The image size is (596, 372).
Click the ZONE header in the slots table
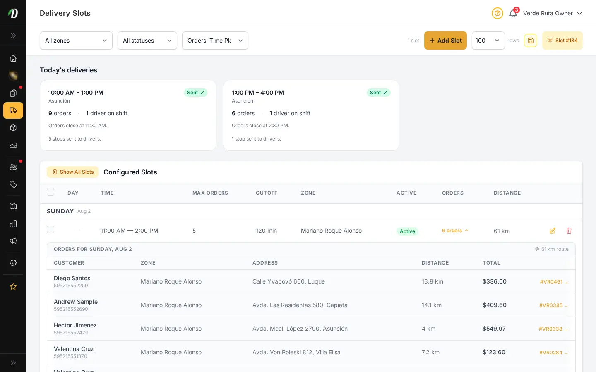[308, 193]
